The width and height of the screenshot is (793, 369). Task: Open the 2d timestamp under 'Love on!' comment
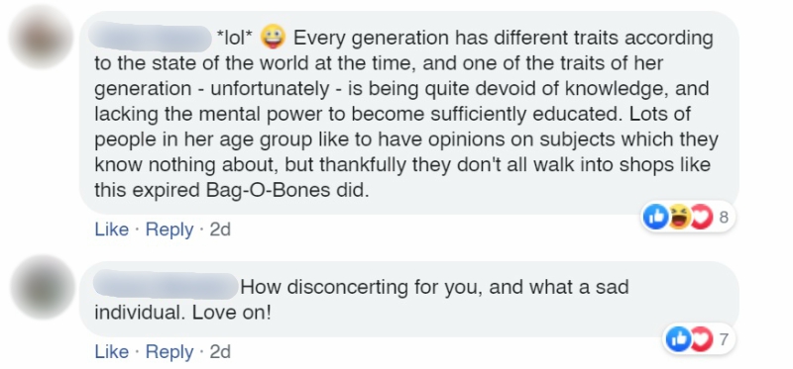(220, 352)
